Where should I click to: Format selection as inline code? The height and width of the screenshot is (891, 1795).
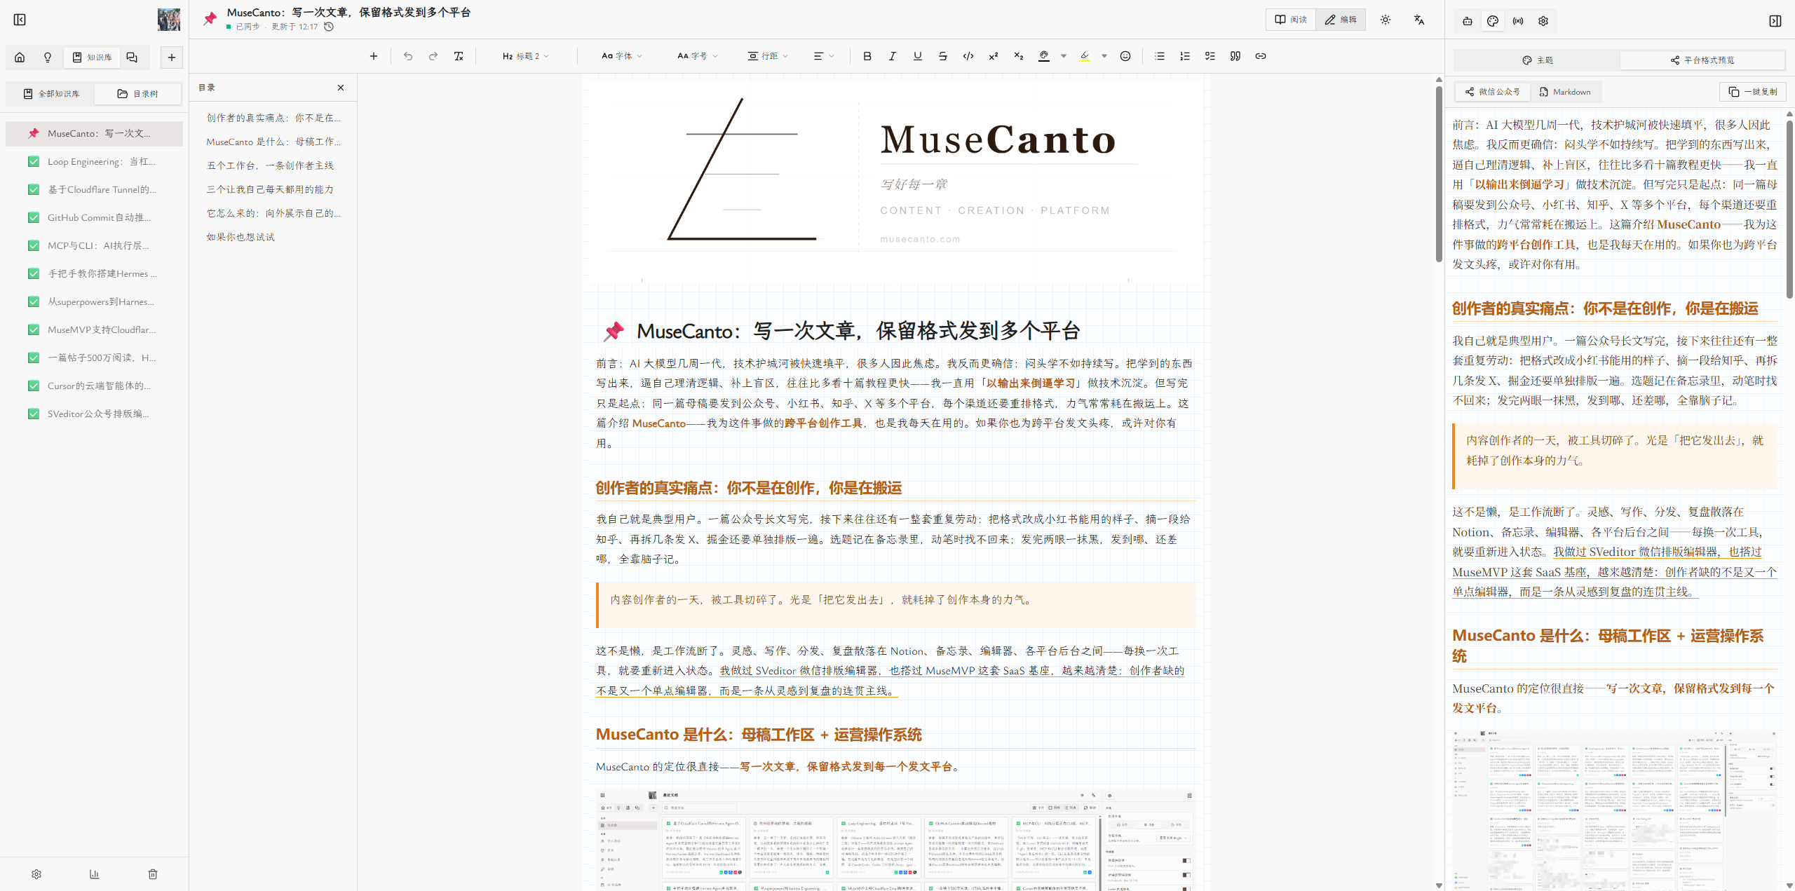[968, 56]
